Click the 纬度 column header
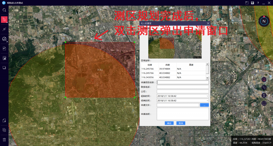 pyautogui.click(x=167, y=65)
